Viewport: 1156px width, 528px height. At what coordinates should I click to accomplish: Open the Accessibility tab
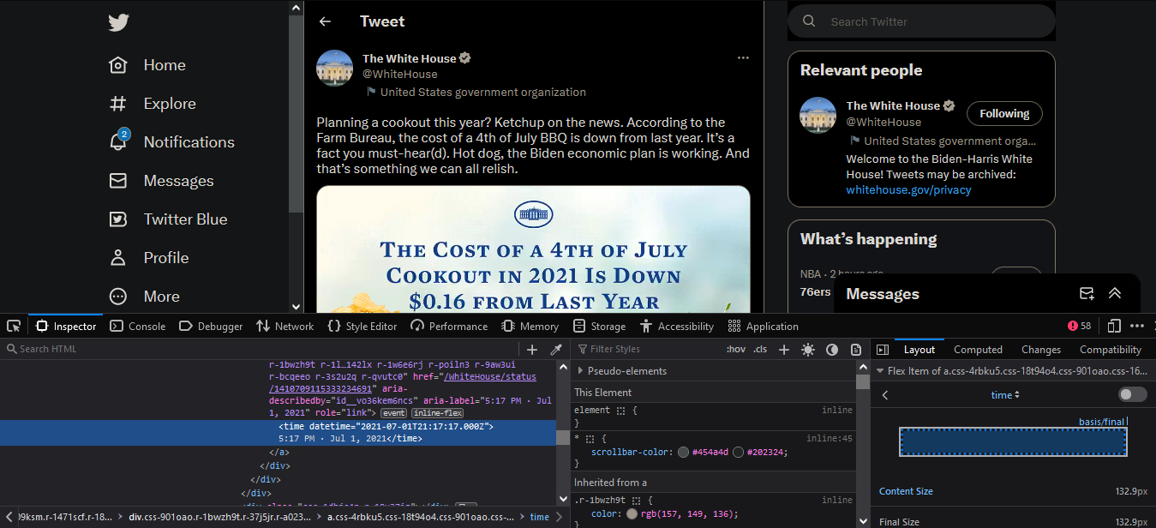pyautogui.click(x=676, y=326)
